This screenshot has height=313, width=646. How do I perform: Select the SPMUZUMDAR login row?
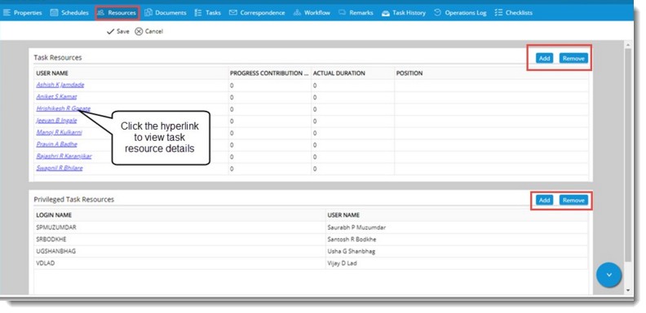[311, 227]
